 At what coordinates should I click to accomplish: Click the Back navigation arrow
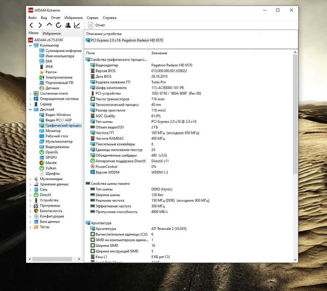(31, 25)
